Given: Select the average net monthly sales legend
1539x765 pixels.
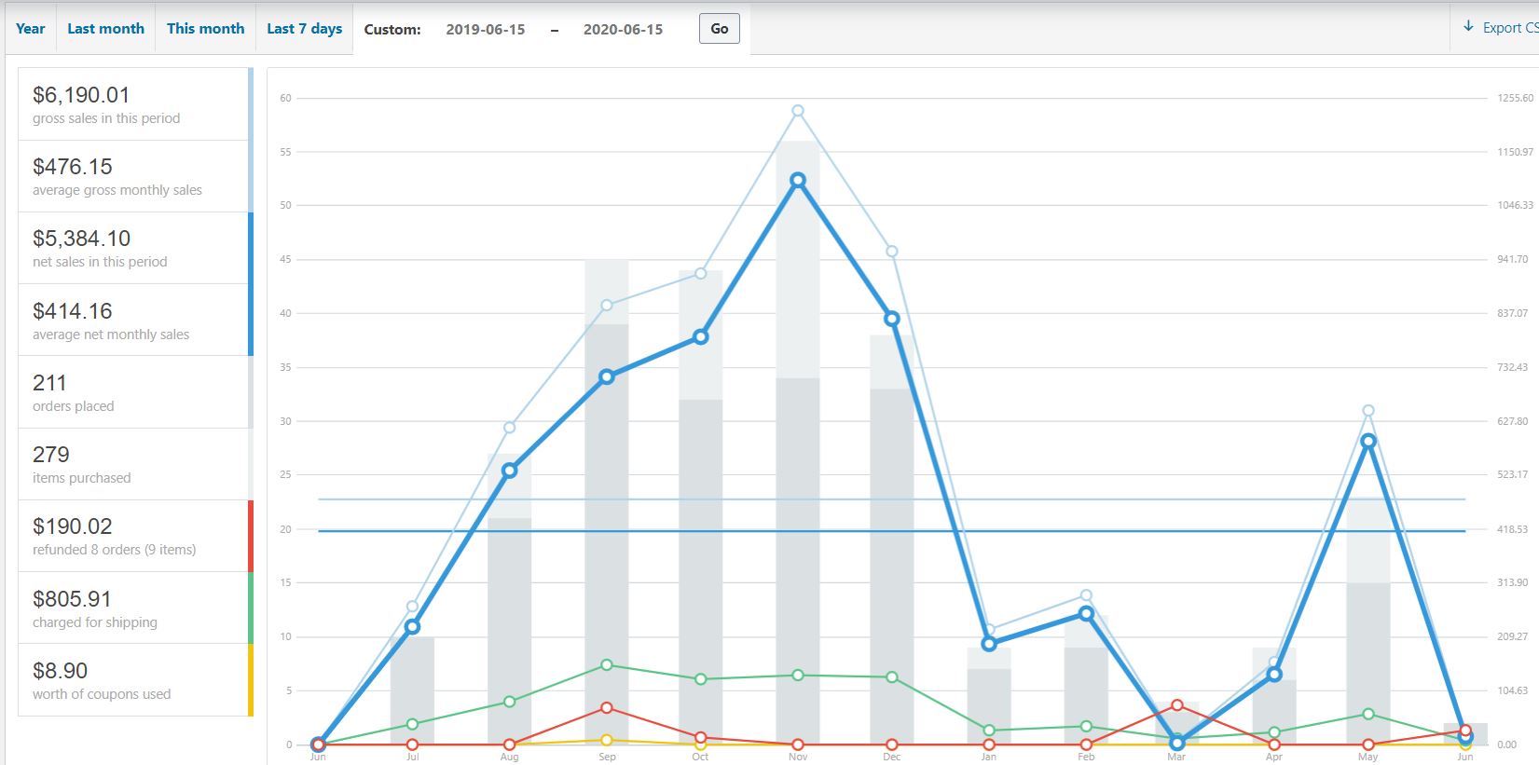Looking at the screenshot, I should tap(133, 320).
